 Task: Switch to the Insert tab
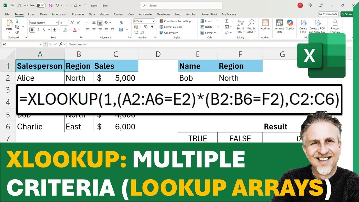[32, 14]
